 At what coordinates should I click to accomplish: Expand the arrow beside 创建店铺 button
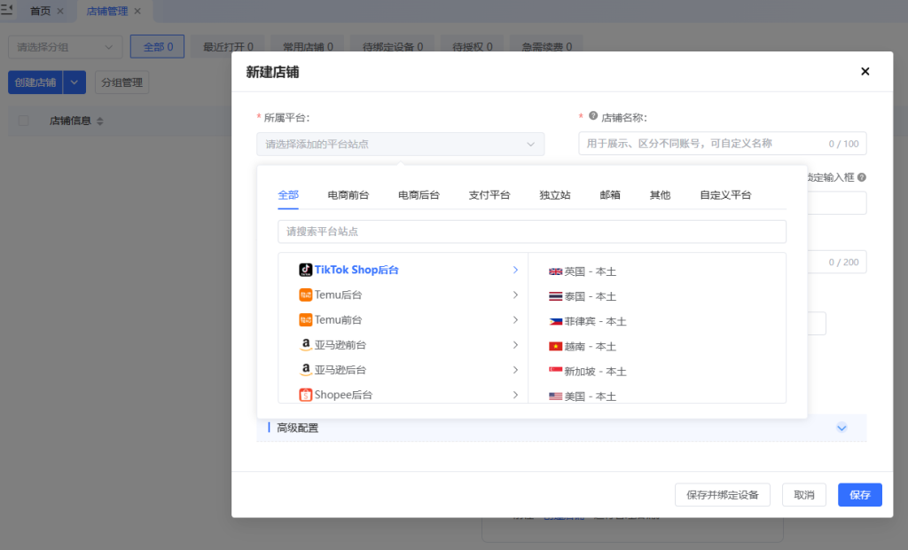tap(74, 82)
